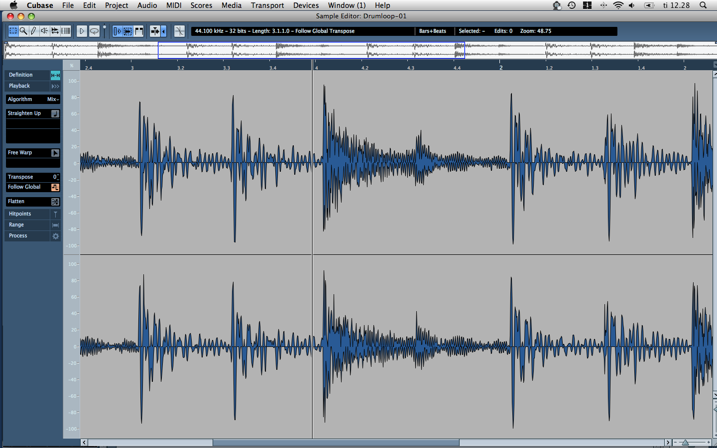Click the horizontal zoom out minus
Viewport: 717px width, 448px height.
[675, 443]
